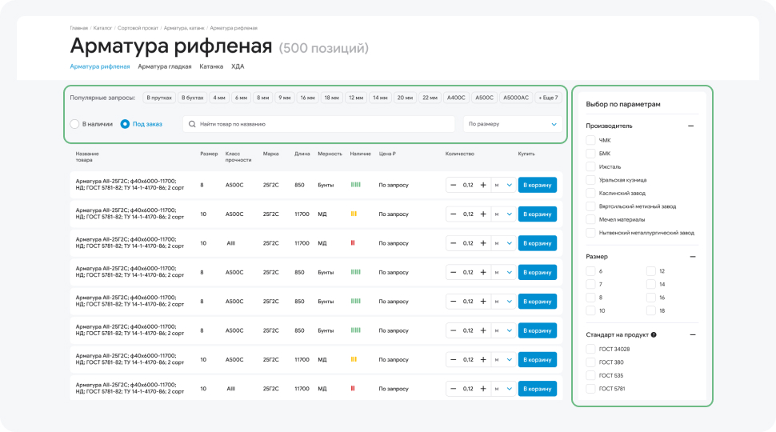Open Сортовой прокат breadcrumb link
Viewport: 776px width, 432px height.
(138, 28)
